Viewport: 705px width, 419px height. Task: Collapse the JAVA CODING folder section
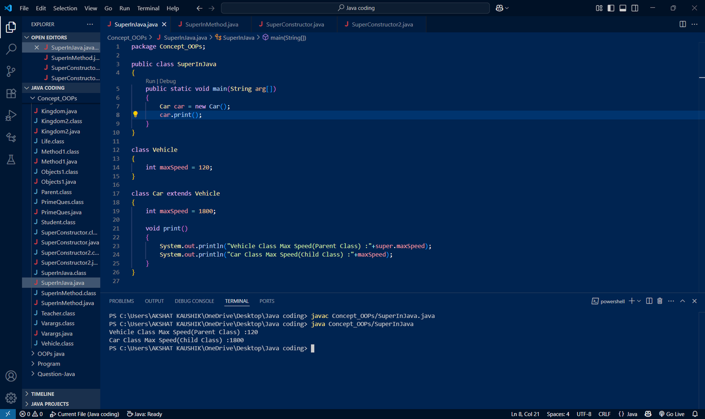(61, 88)
